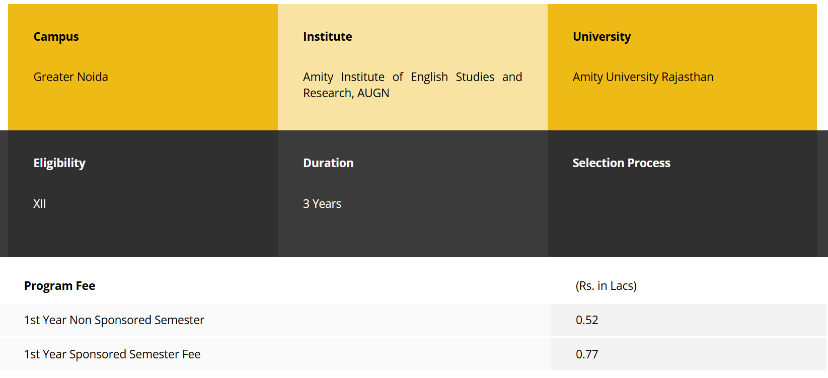This screenshot has height=378, width=828.
Task: Click Research, AUGN text line
Action: 346,93
